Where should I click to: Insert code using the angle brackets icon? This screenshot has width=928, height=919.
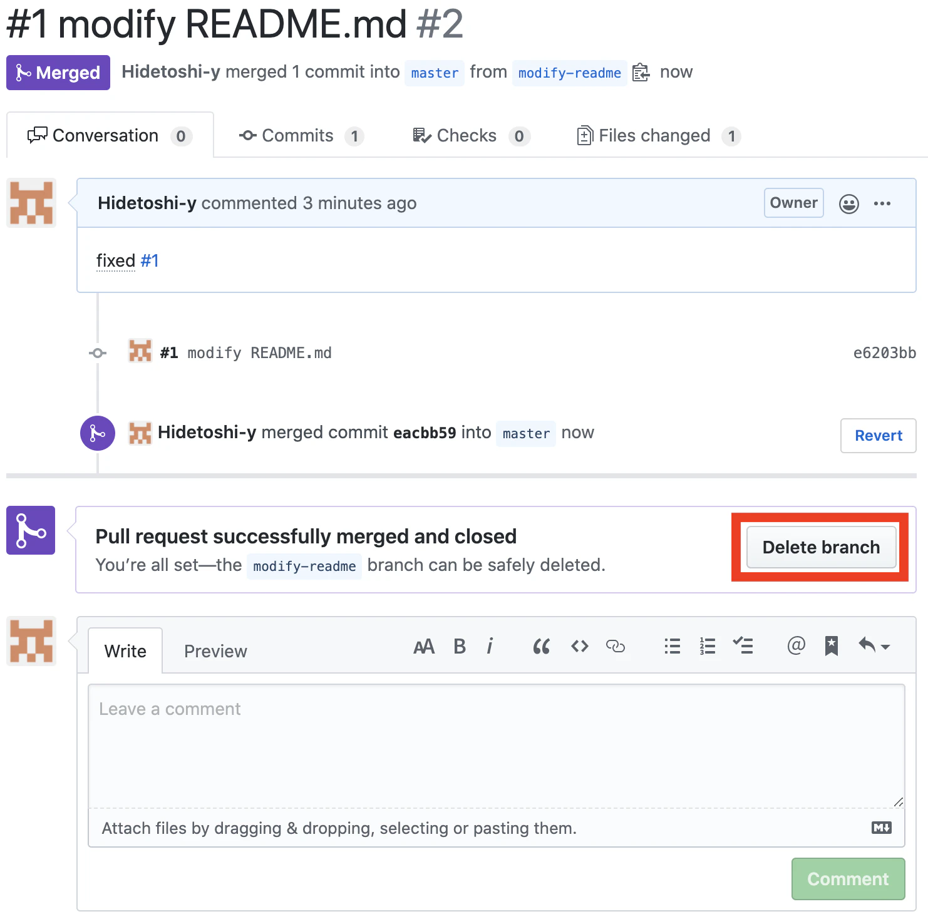coord(580,646)
